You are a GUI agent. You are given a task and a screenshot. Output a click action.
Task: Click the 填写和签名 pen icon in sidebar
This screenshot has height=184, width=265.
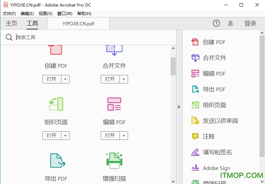(x=195, y=152)
